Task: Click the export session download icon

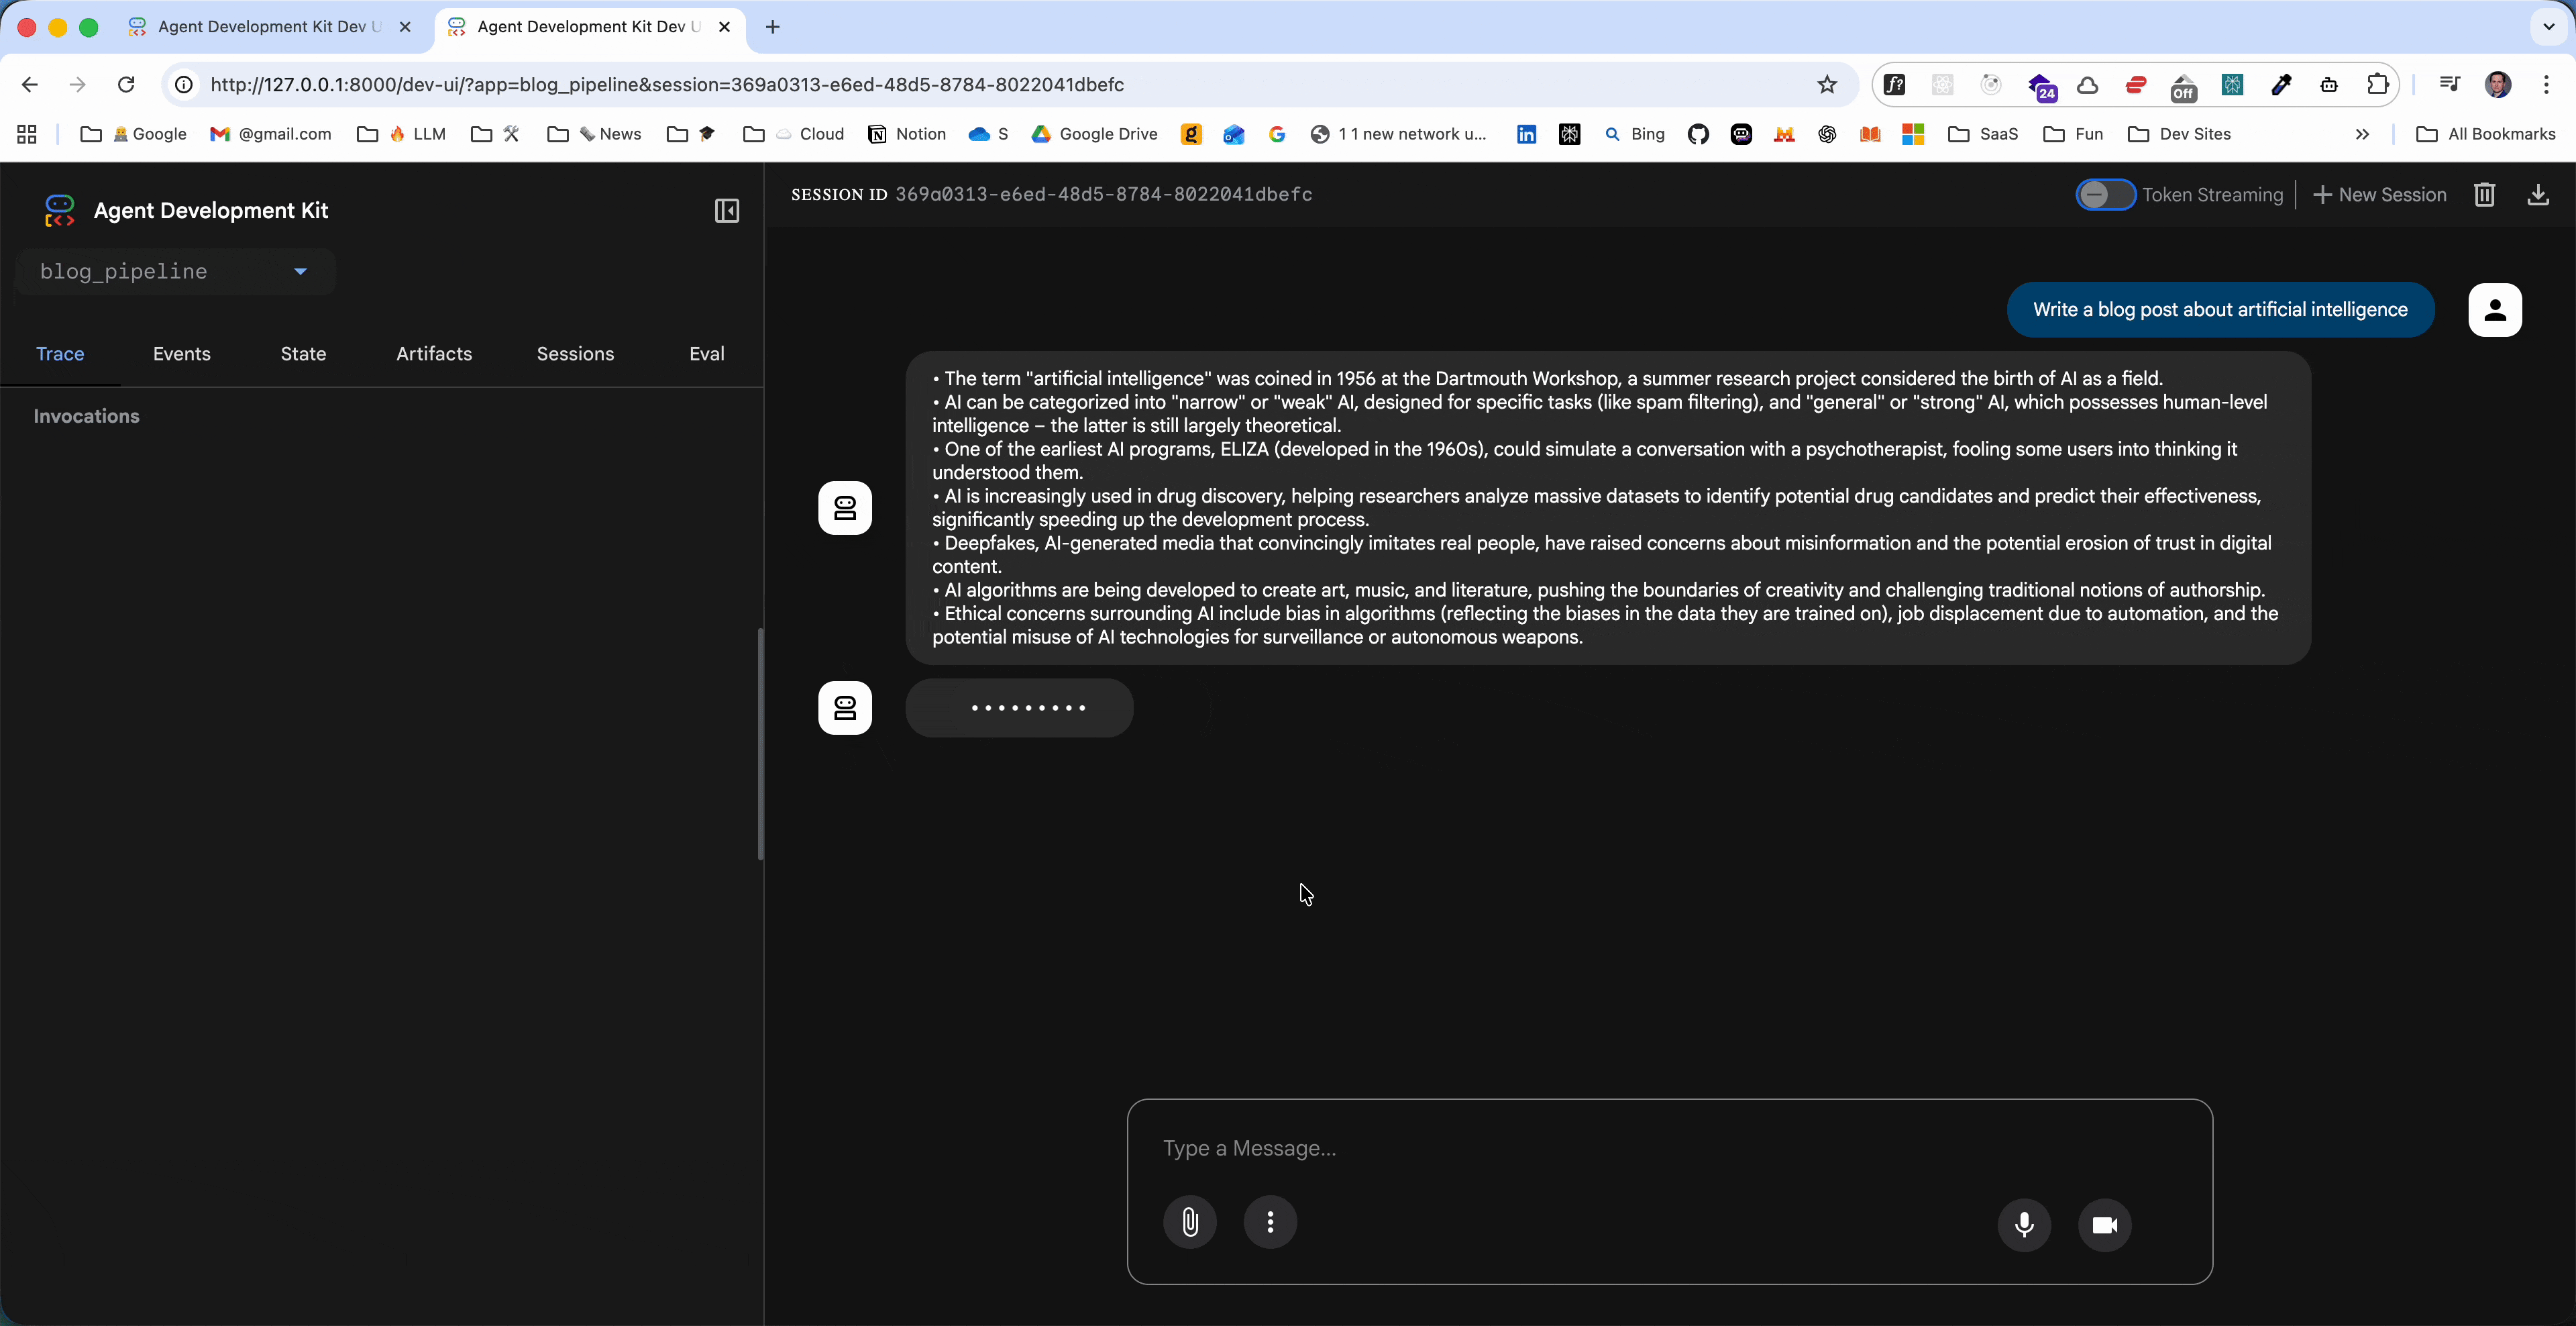Action: pyautogui.click(x=2538, y=195)
